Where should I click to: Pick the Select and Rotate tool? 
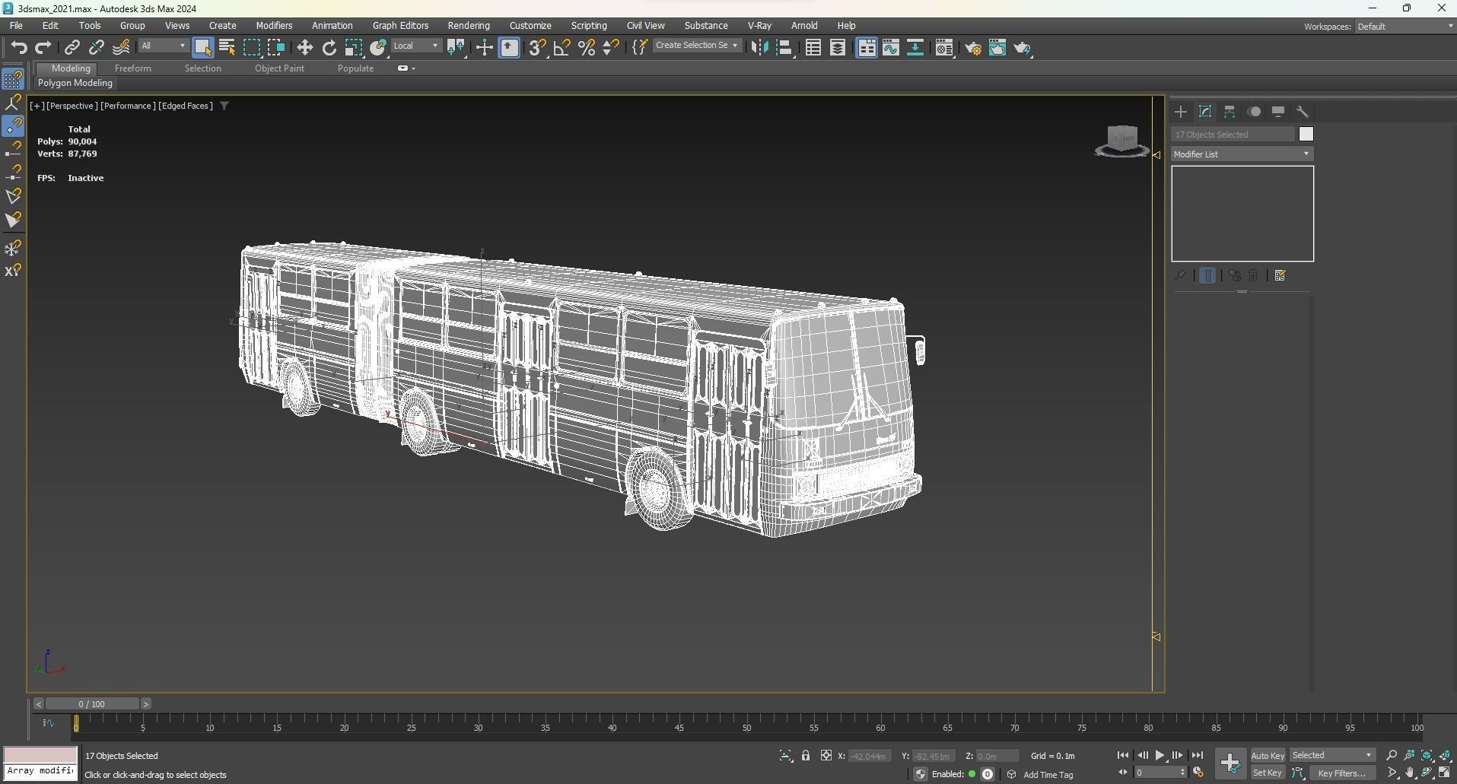pos(329,47)
